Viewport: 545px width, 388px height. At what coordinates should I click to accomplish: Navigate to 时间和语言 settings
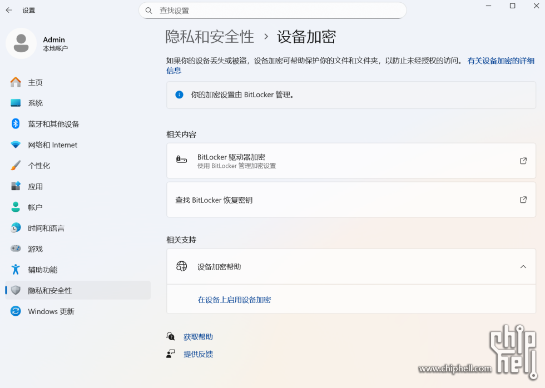tap(46, 228)
